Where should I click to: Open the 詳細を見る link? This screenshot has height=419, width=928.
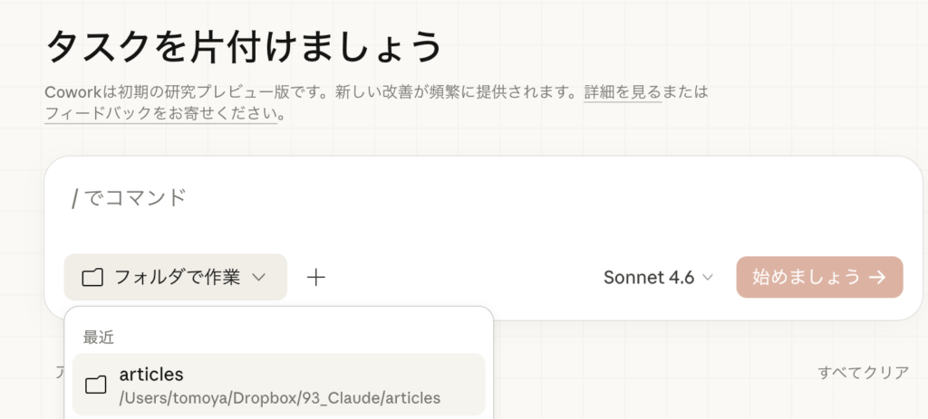[622, 92]
